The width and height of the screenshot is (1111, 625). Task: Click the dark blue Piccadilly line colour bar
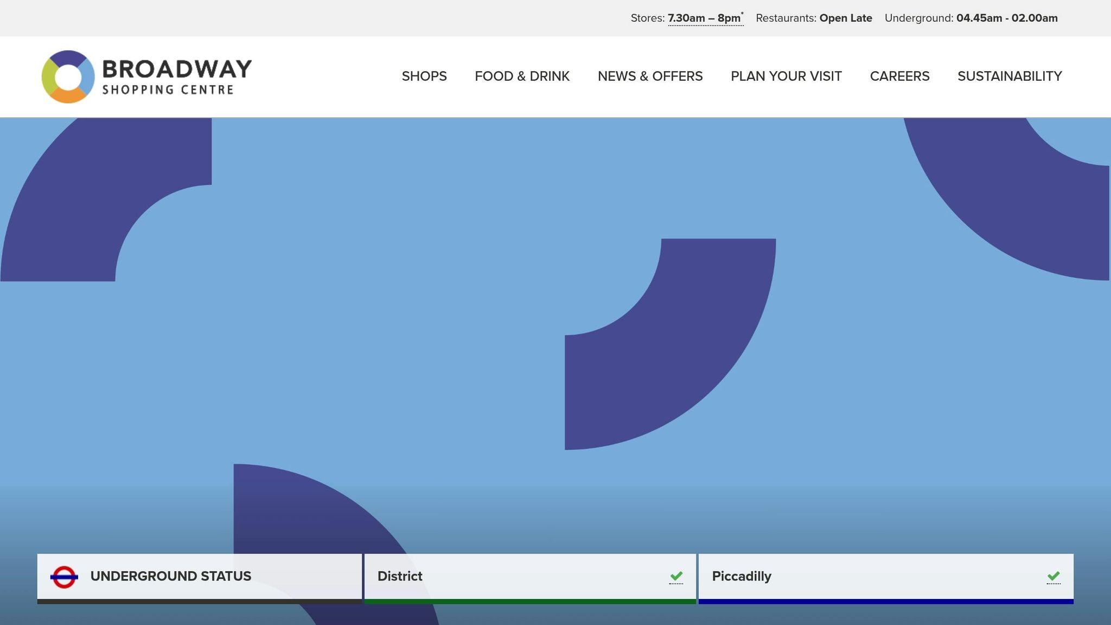pos(885,601)
